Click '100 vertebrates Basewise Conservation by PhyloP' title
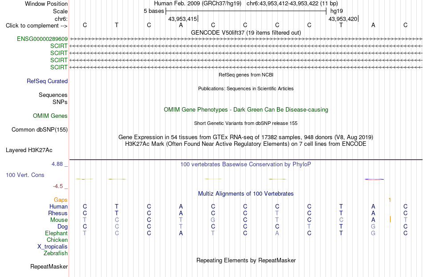423x277 pixels. pyautogui.click(x=246, y=165)
